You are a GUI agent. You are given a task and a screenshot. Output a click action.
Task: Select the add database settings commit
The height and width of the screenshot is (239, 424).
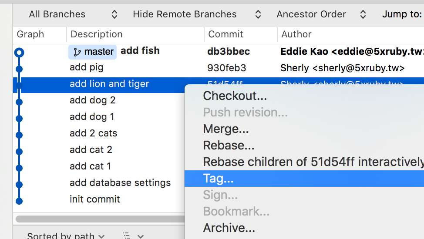[120, 183]
